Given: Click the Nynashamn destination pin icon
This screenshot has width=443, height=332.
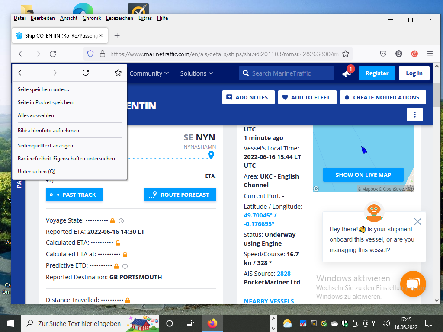Looking at the screenshot, I should (x=211, y=155).
